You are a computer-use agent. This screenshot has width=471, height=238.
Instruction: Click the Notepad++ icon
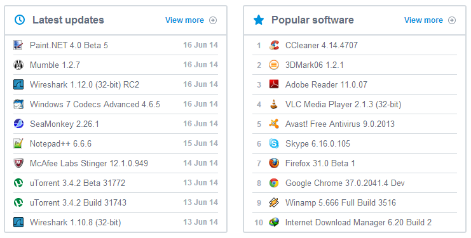pyautogui.click(x=18, y=143)
